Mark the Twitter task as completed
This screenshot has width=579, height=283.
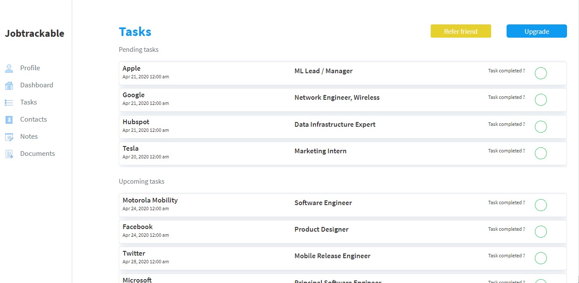[x=541, y=258]
